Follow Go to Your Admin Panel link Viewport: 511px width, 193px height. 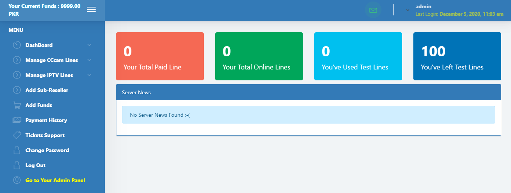tap(55, 180)
